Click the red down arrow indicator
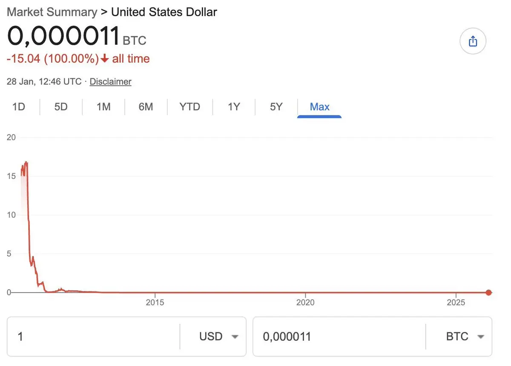511x366 pixels. (x=105, y=59)
